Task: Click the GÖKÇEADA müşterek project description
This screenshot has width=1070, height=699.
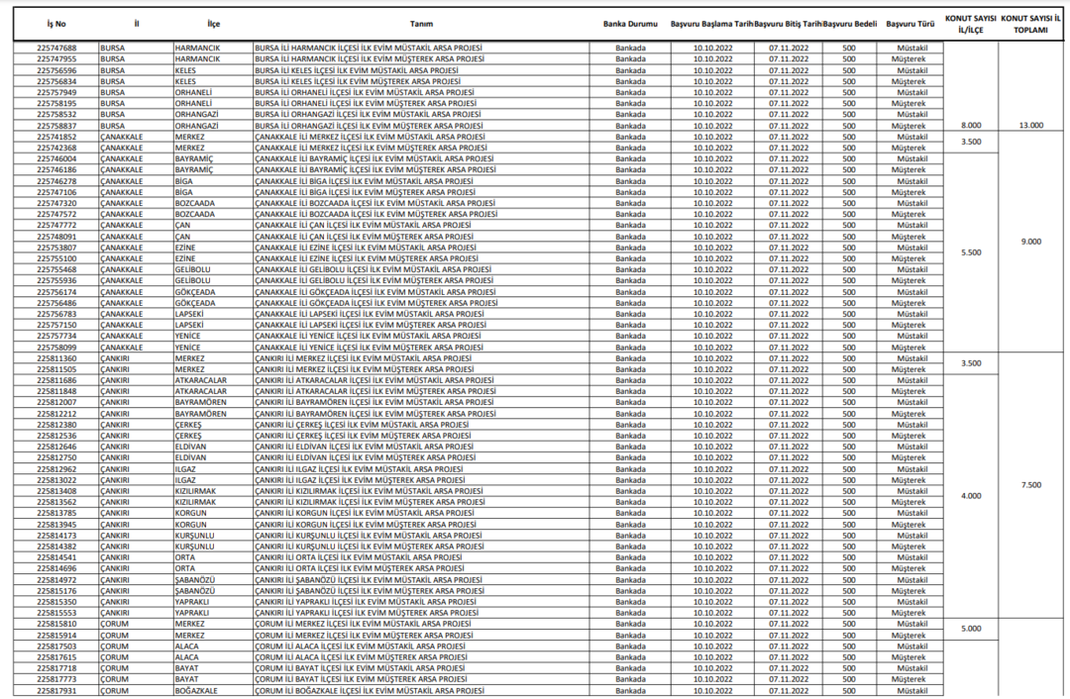Action: (376, 303)
